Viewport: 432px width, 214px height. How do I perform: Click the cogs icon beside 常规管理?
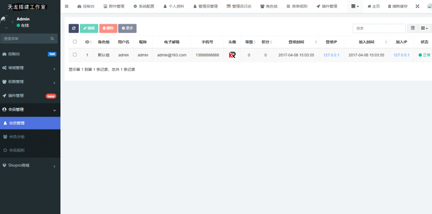coord(4,68)
